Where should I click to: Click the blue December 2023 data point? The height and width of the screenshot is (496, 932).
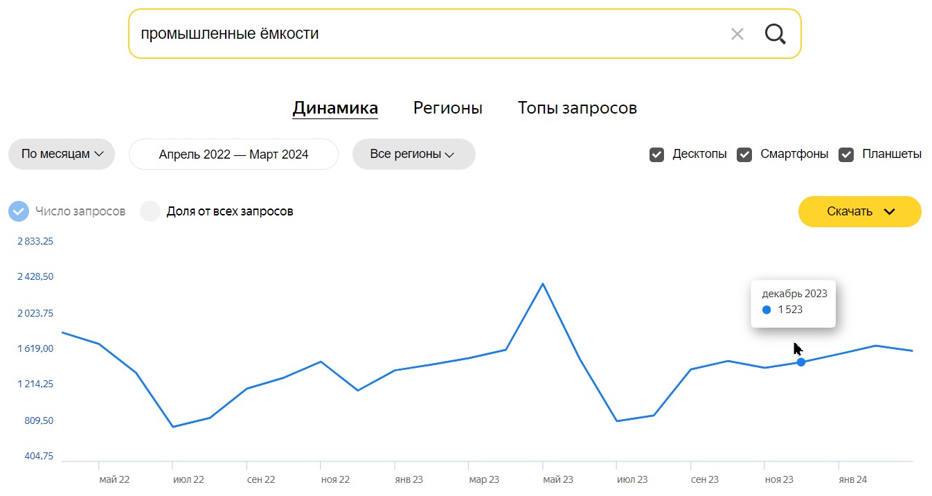click(801, 362)
